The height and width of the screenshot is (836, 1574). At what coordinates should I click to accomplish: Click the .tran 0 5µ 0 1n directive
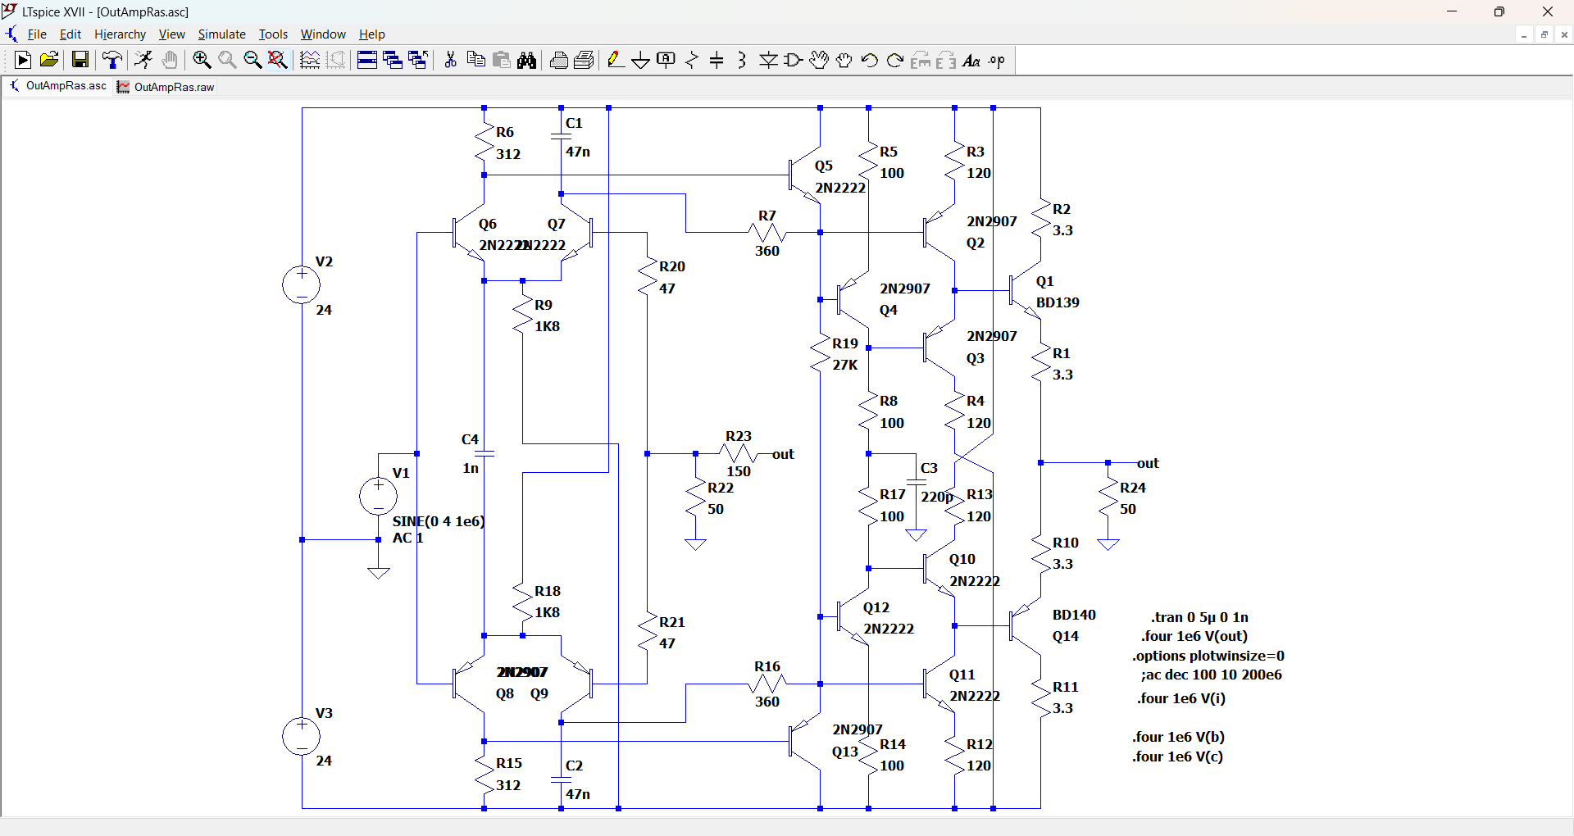1199,617
